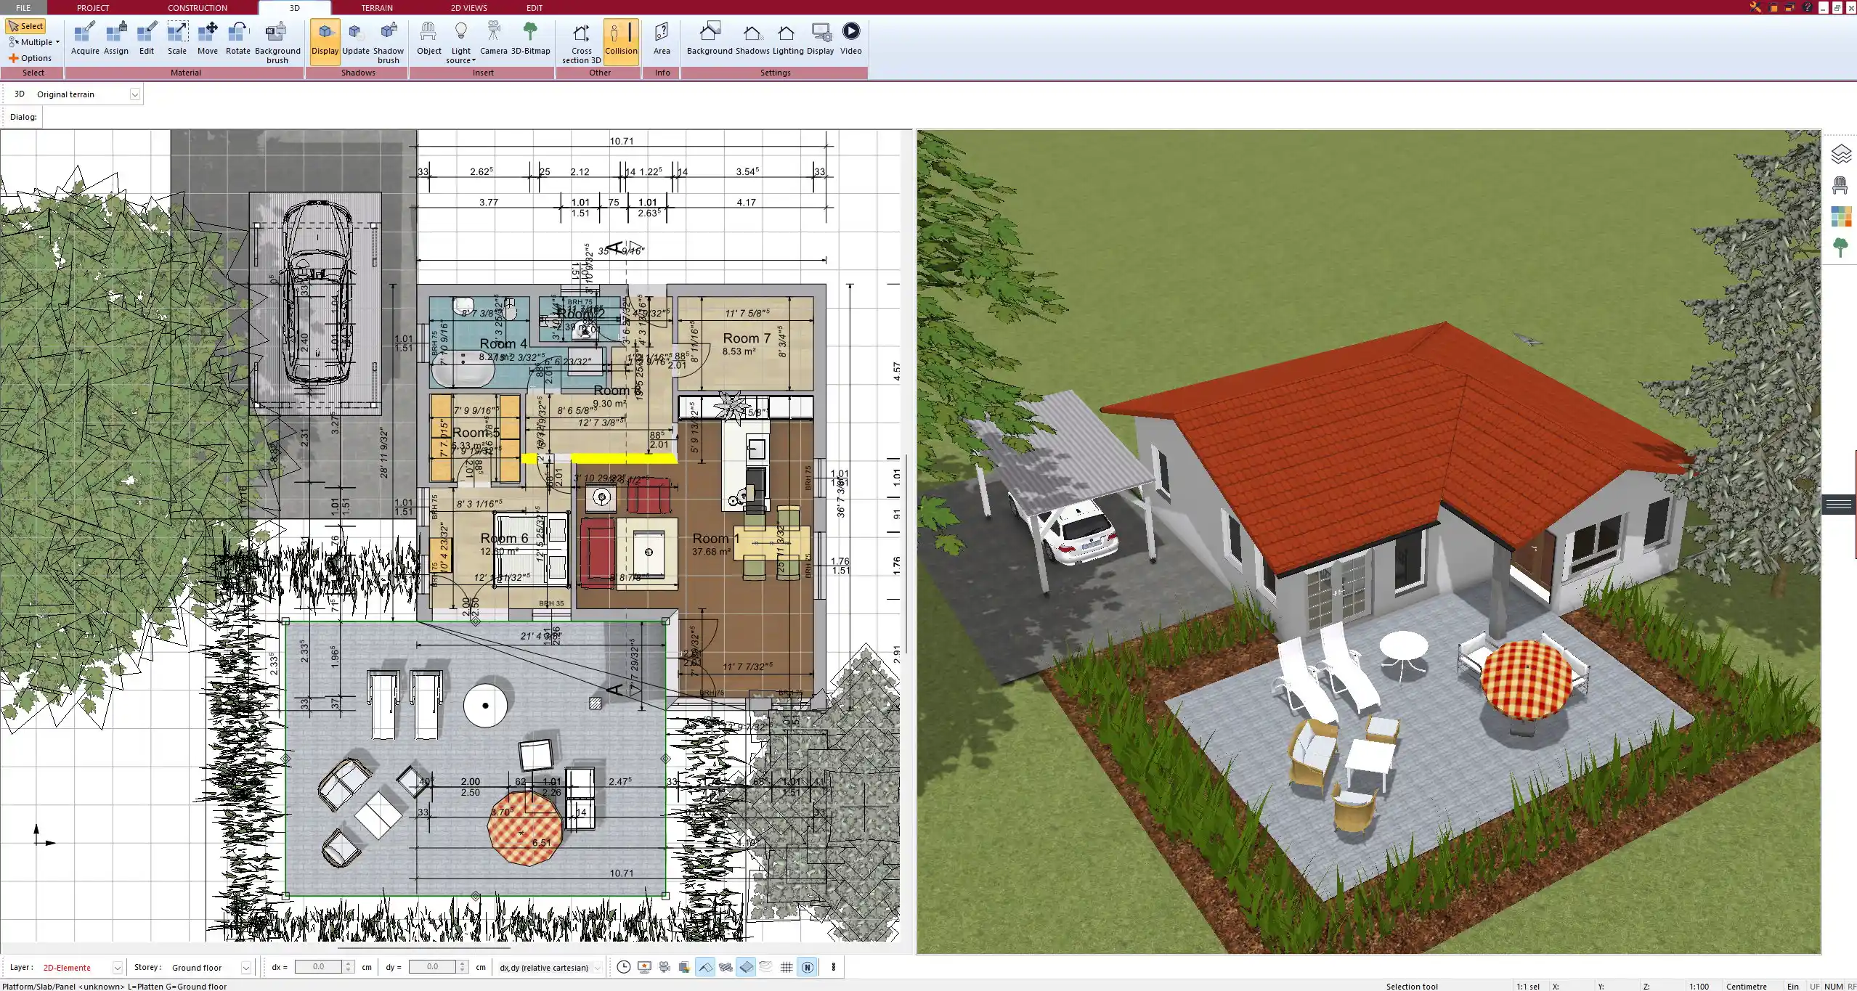Insert a Camera into the scene
This screenshot has height=991, width=1857.
[495, 36]
